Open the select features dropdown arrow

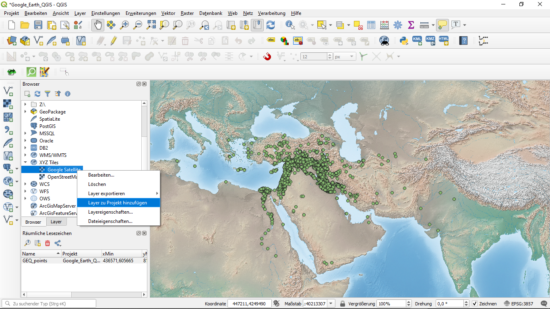tap(331, 25)
